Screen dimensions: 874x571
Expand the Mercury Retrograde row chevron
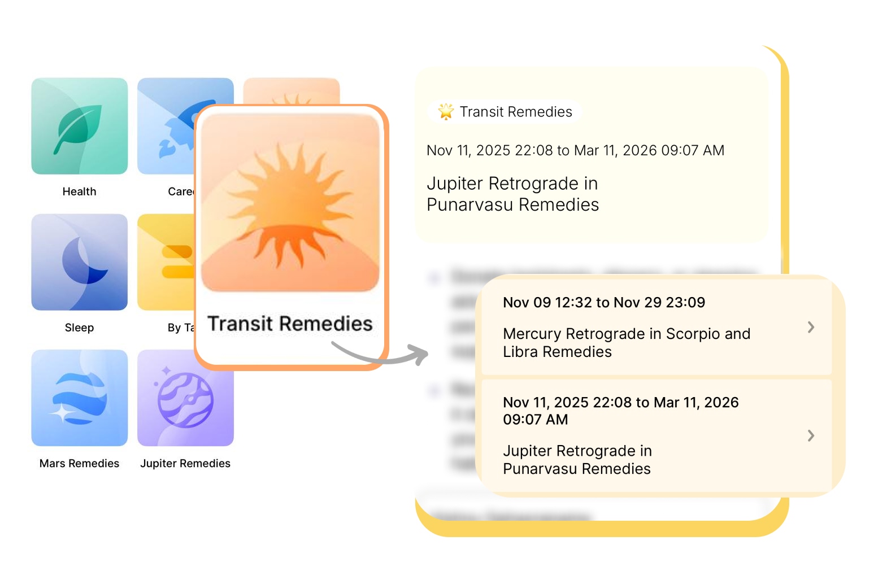(x=811, y=327)
